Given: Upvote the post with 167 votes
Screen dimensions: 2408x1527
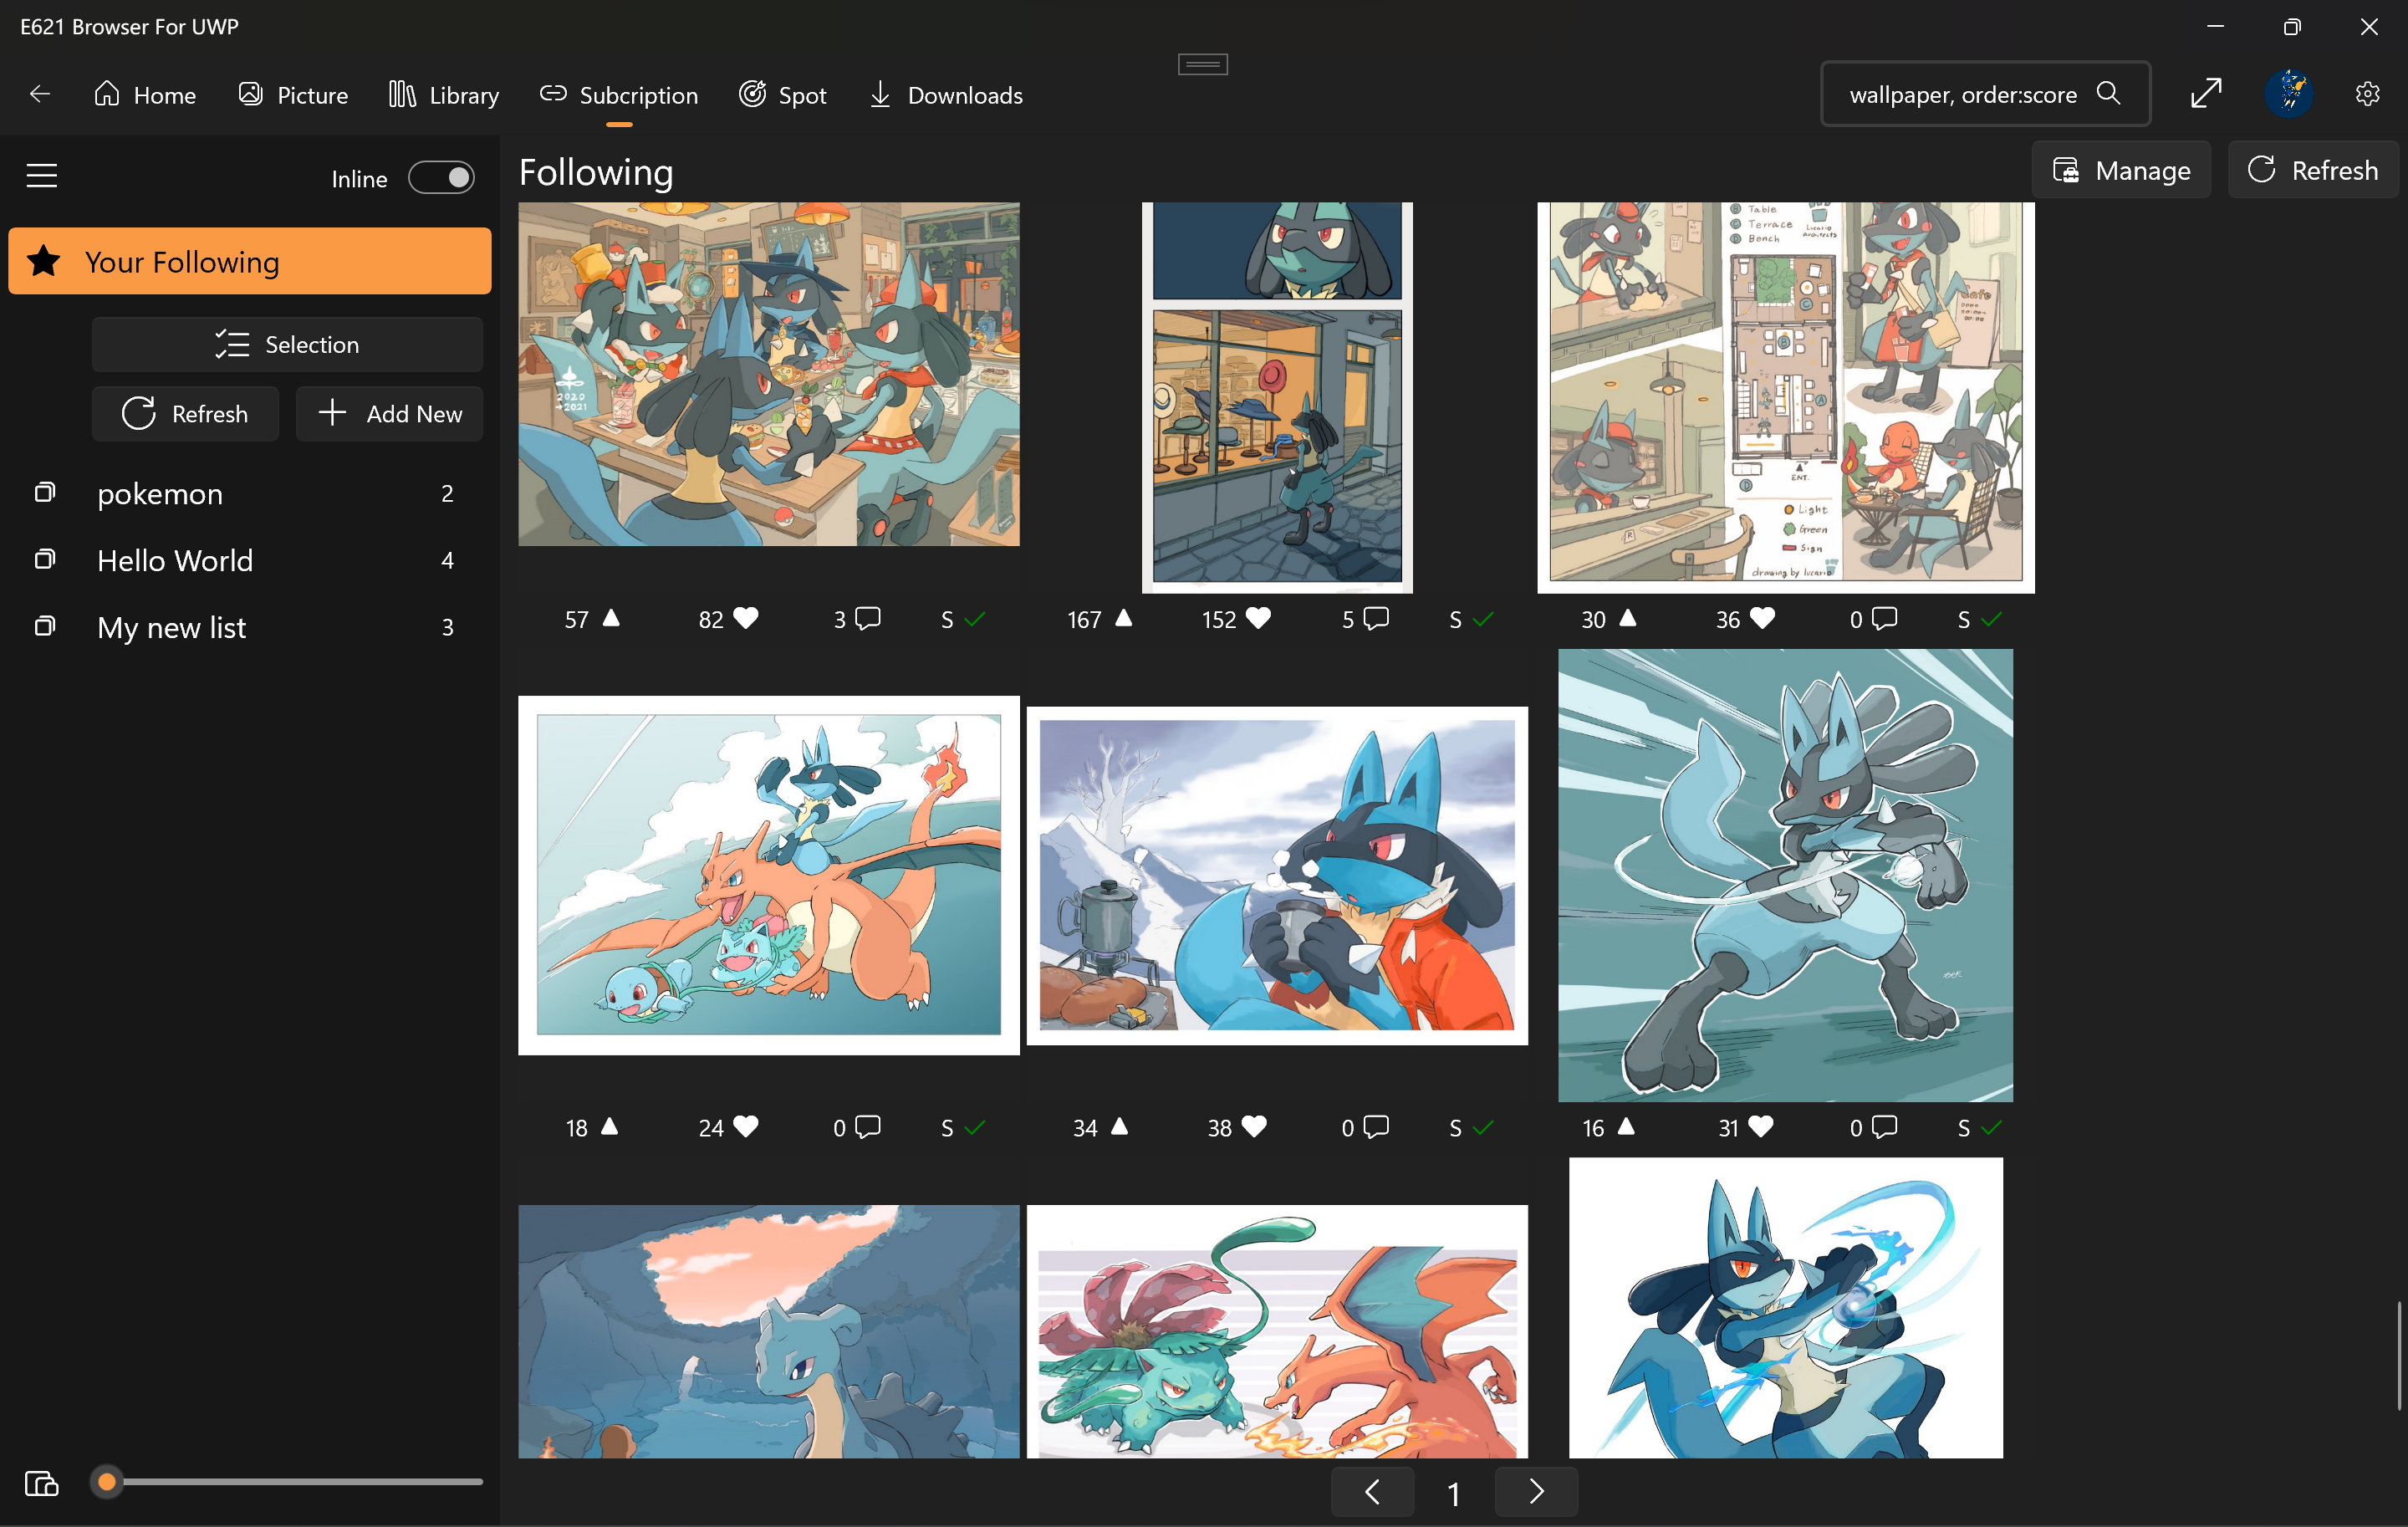Looking at the screenshot, I should tap(1123, 619).
